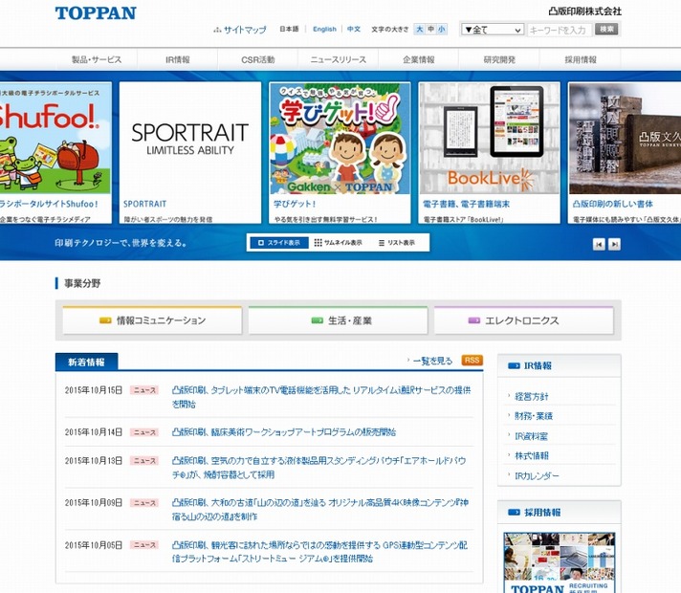
Task: Open 研究開発 menu
Action: [499, 59]
